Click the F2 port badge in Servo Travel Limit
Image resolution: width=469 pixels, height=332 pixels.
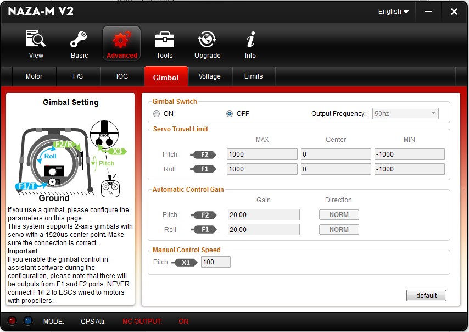203,154
